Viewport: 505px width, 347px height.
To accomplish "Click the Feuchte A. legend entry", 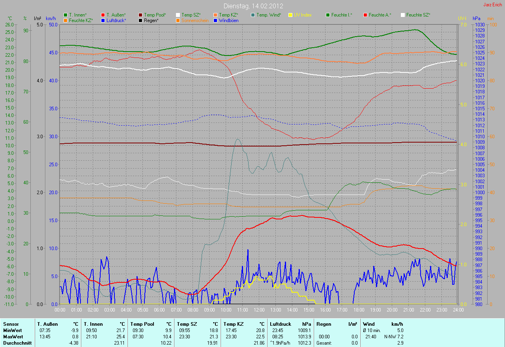I will point(380,15).
